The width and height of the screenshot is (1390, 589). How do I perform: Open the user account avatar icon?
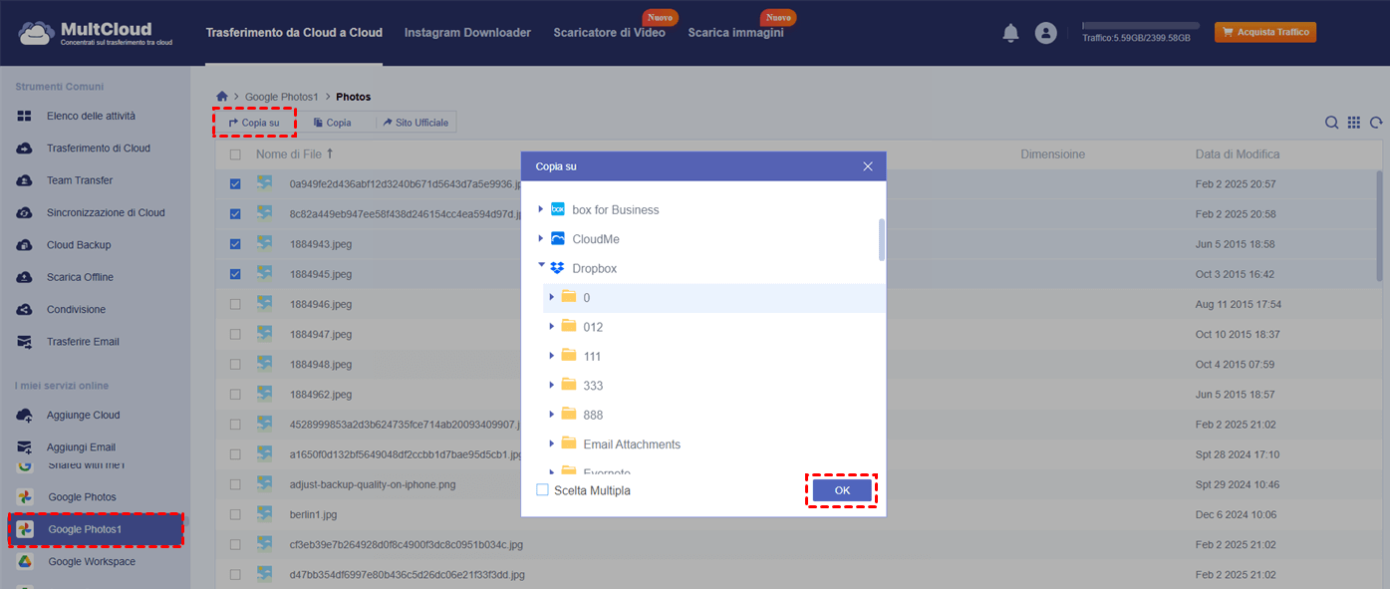[1045, 33]
